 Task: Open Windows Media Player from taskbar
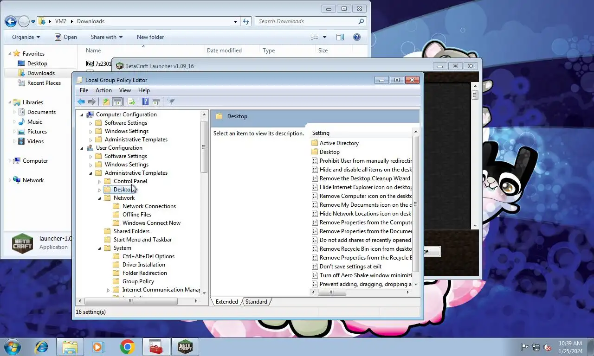(x=98, y=347)
